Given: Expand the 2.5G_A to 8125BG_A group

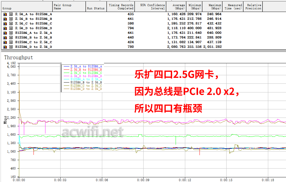Looking at the screenshot, I should click(11, 14).
